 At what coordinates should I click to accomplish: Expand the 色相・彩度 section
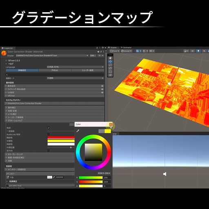coord(54,111)
